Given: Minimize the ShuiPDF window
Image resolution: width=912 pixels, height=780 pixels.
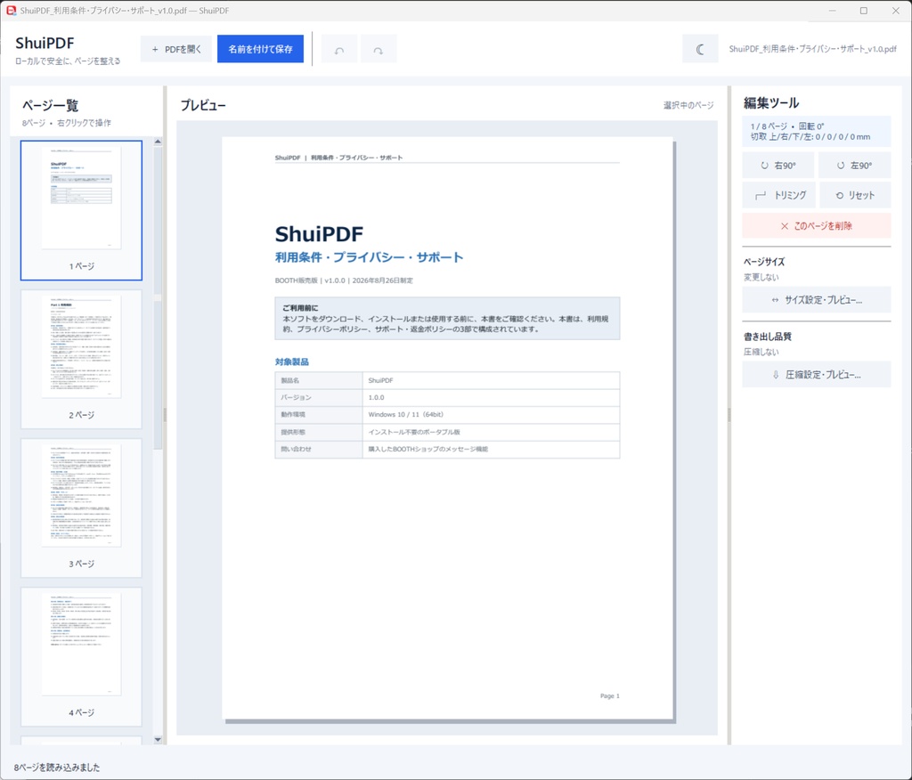Looking at the screenshot, I should 832,11.
